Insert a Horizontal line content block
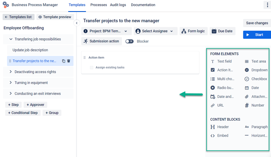Screen dimensions: 271x157 256,136
